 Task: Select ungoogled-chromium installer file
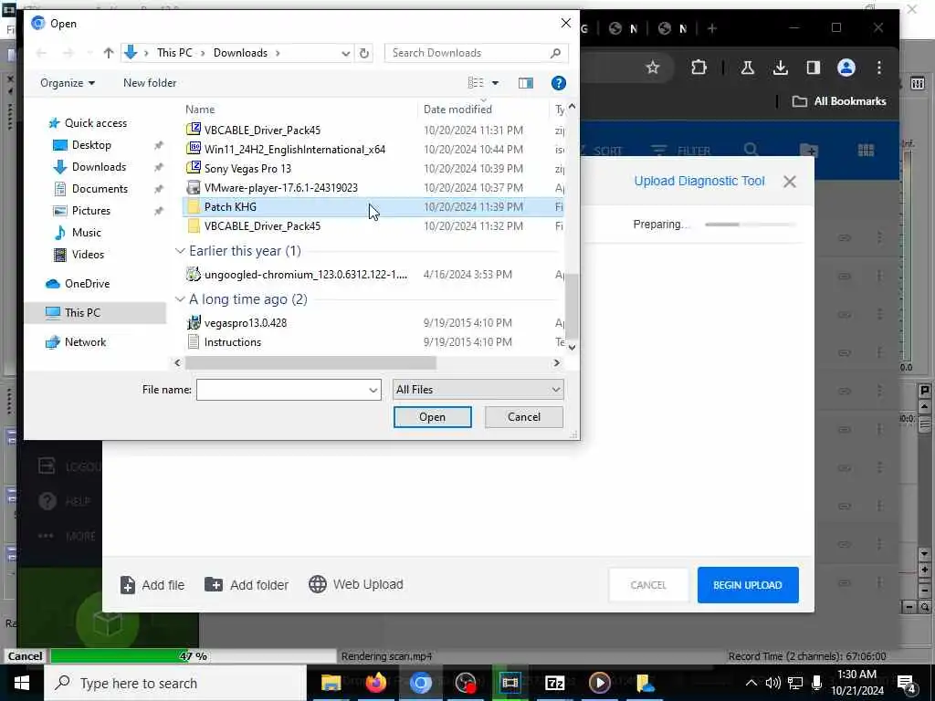(373, 274)
